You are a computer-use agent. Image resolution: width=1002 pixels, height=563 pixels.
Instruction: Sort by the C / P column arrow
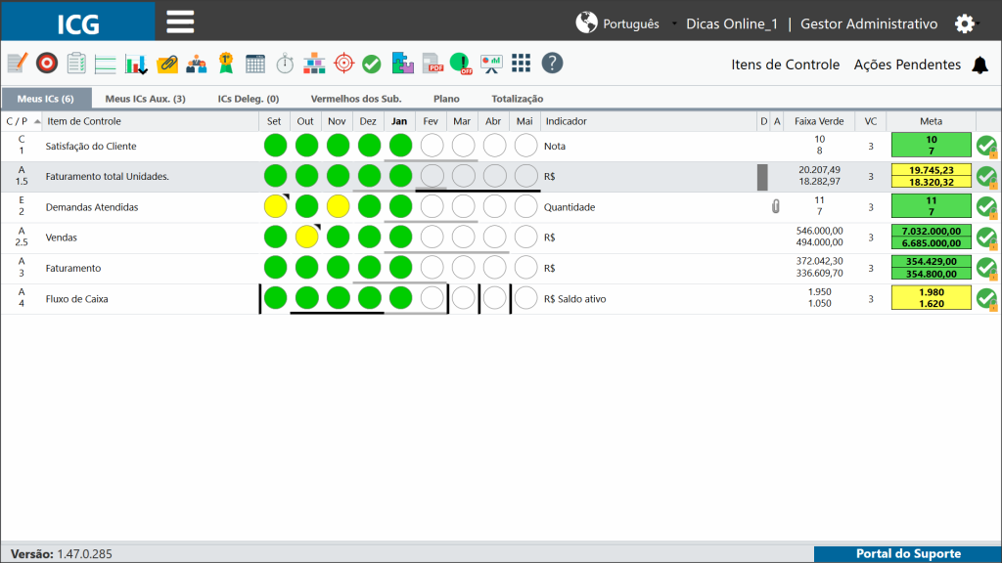37,121
